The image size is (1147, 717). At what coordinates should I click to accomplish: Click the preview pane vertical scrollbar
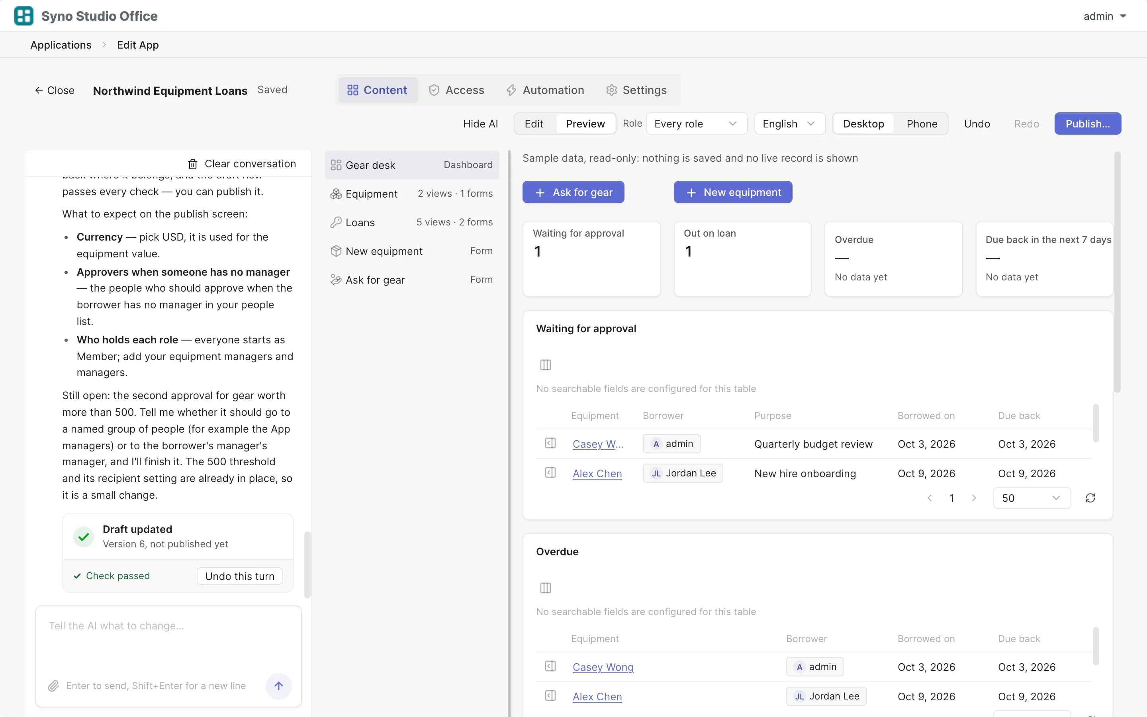[1117, 272]
